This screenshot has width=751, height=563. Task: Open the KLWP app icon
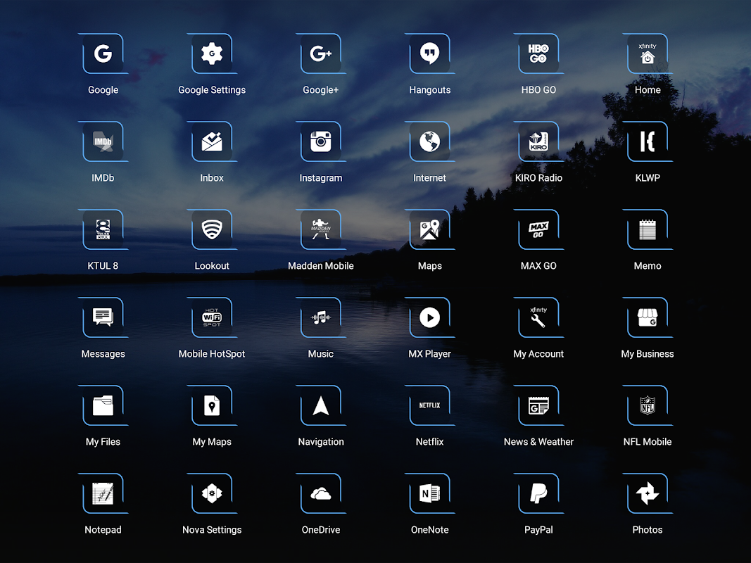click(x=648, y=141)
